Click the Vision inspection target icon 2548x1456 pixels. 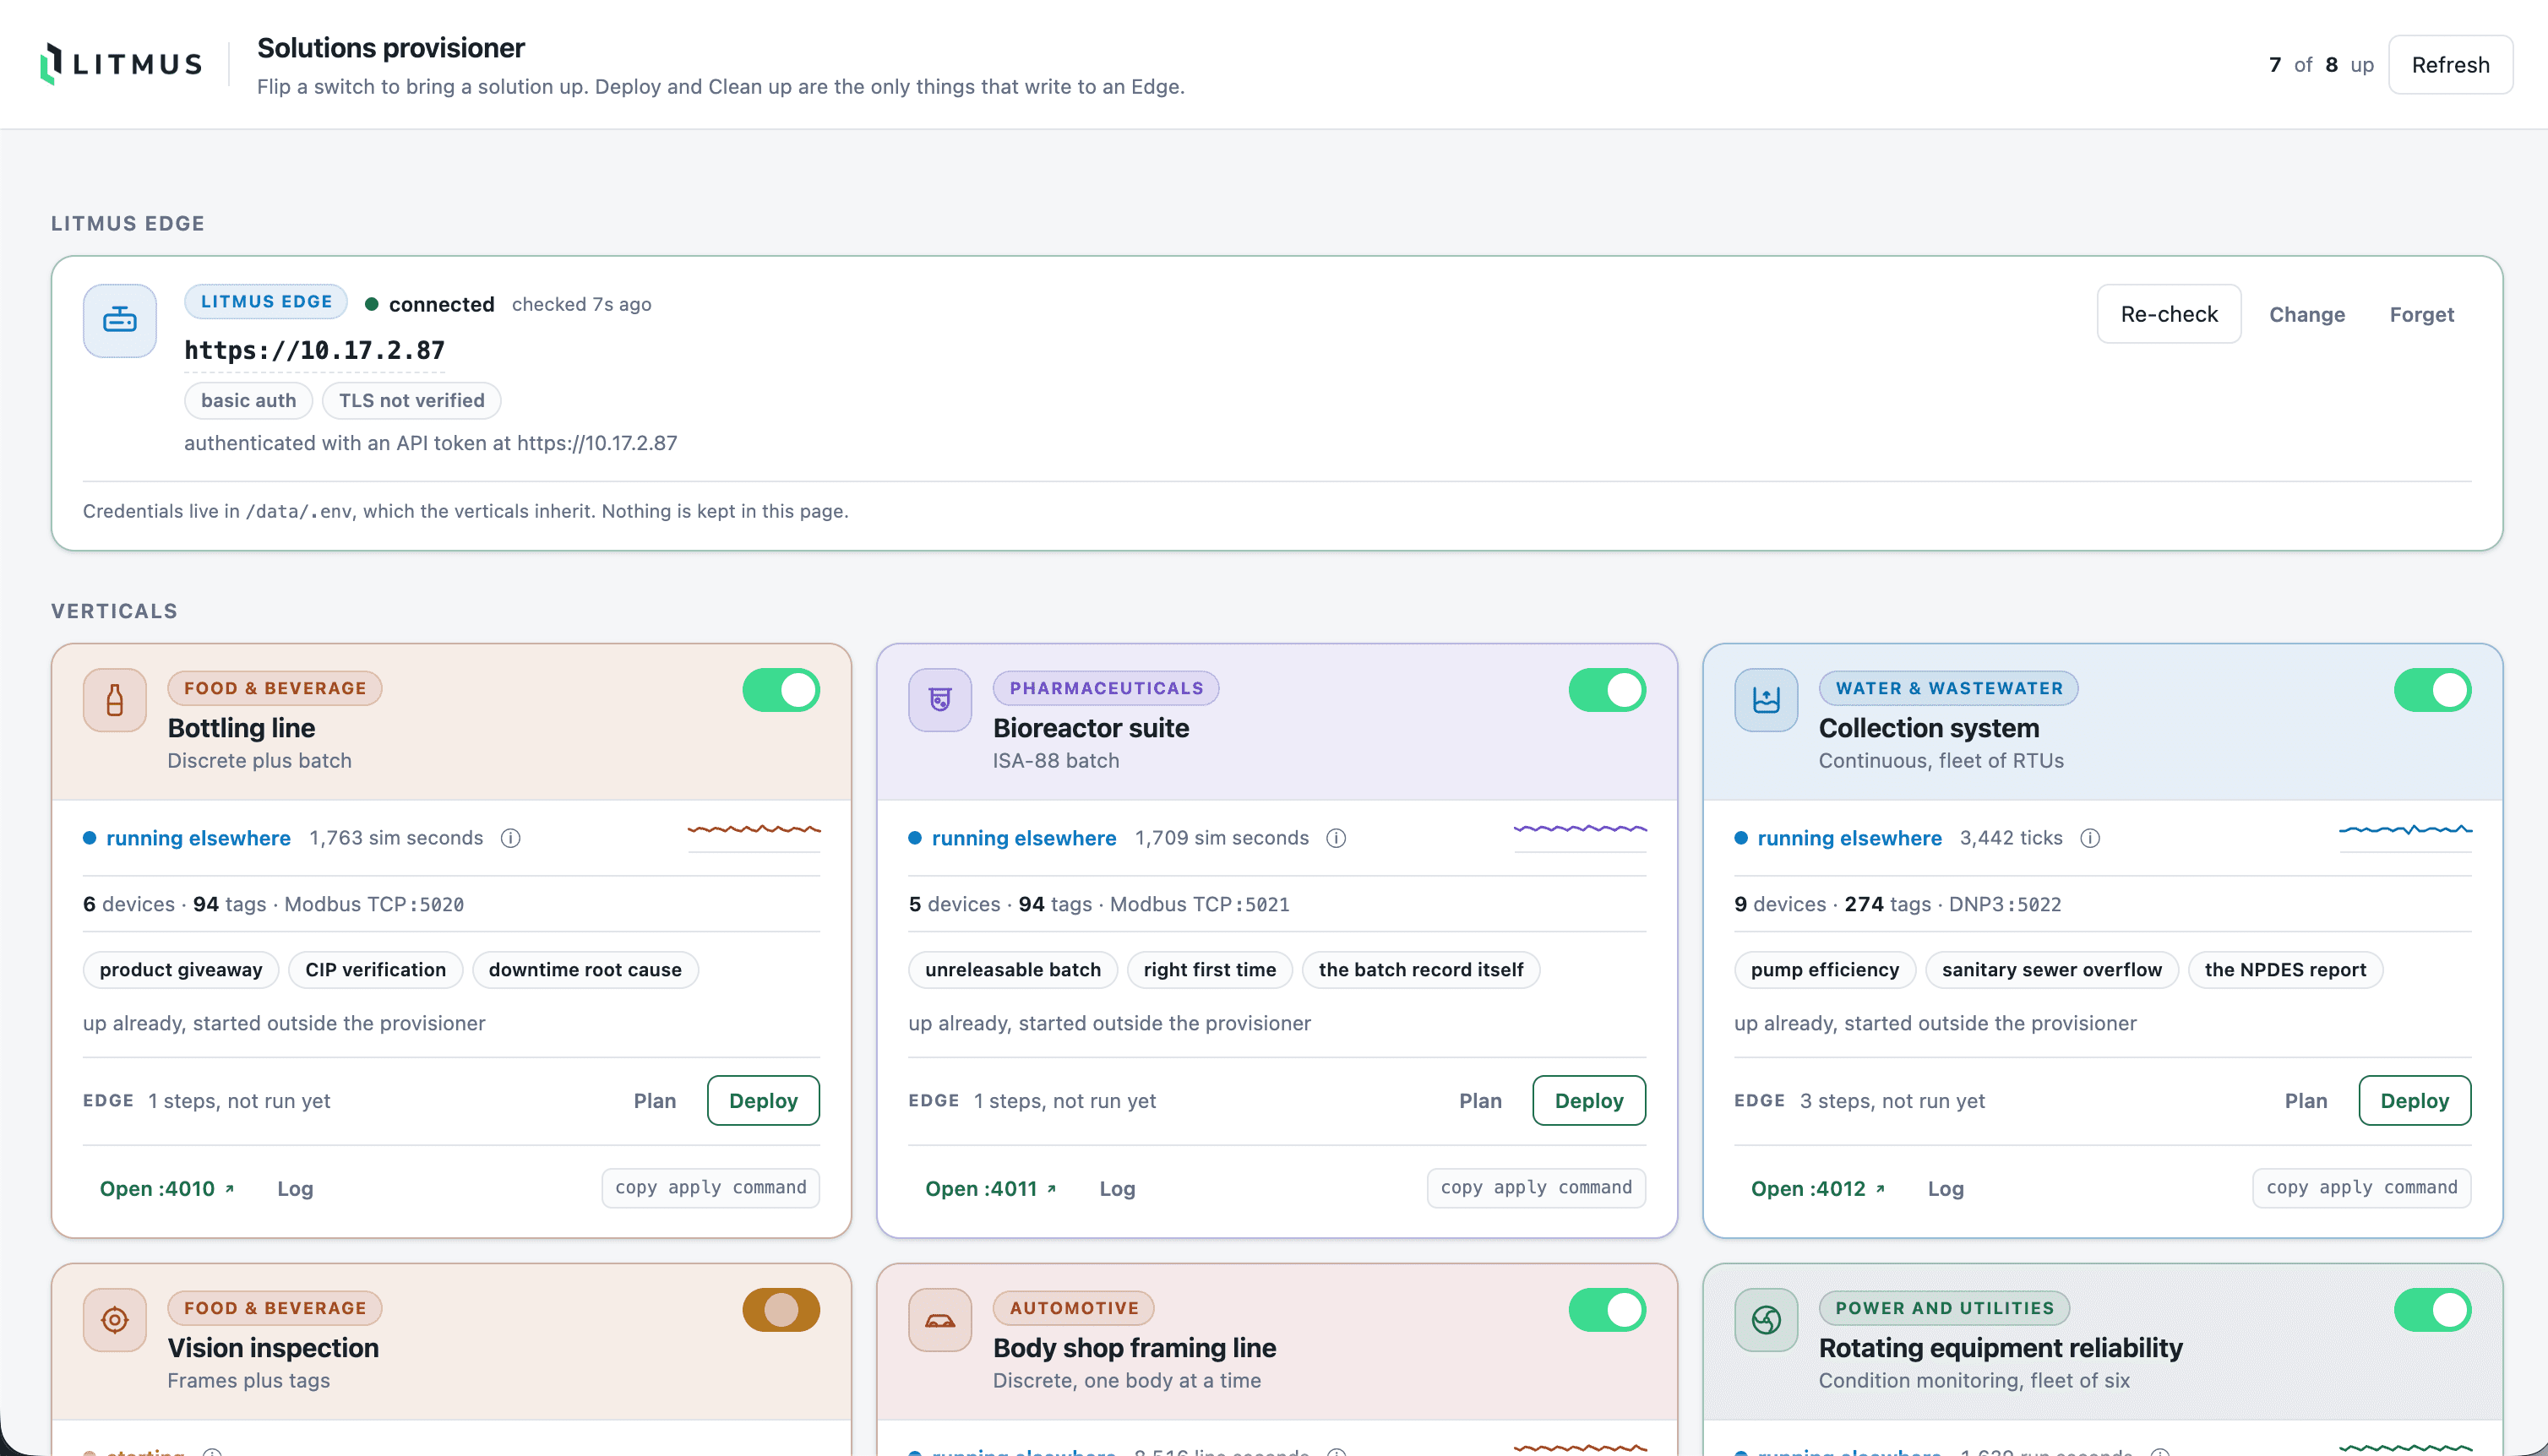click(115, 1320)
